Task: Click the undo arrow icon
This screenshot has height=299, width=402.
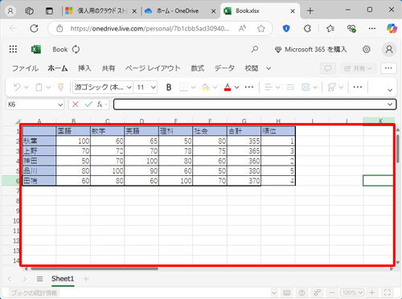Action: click(17, 87)
